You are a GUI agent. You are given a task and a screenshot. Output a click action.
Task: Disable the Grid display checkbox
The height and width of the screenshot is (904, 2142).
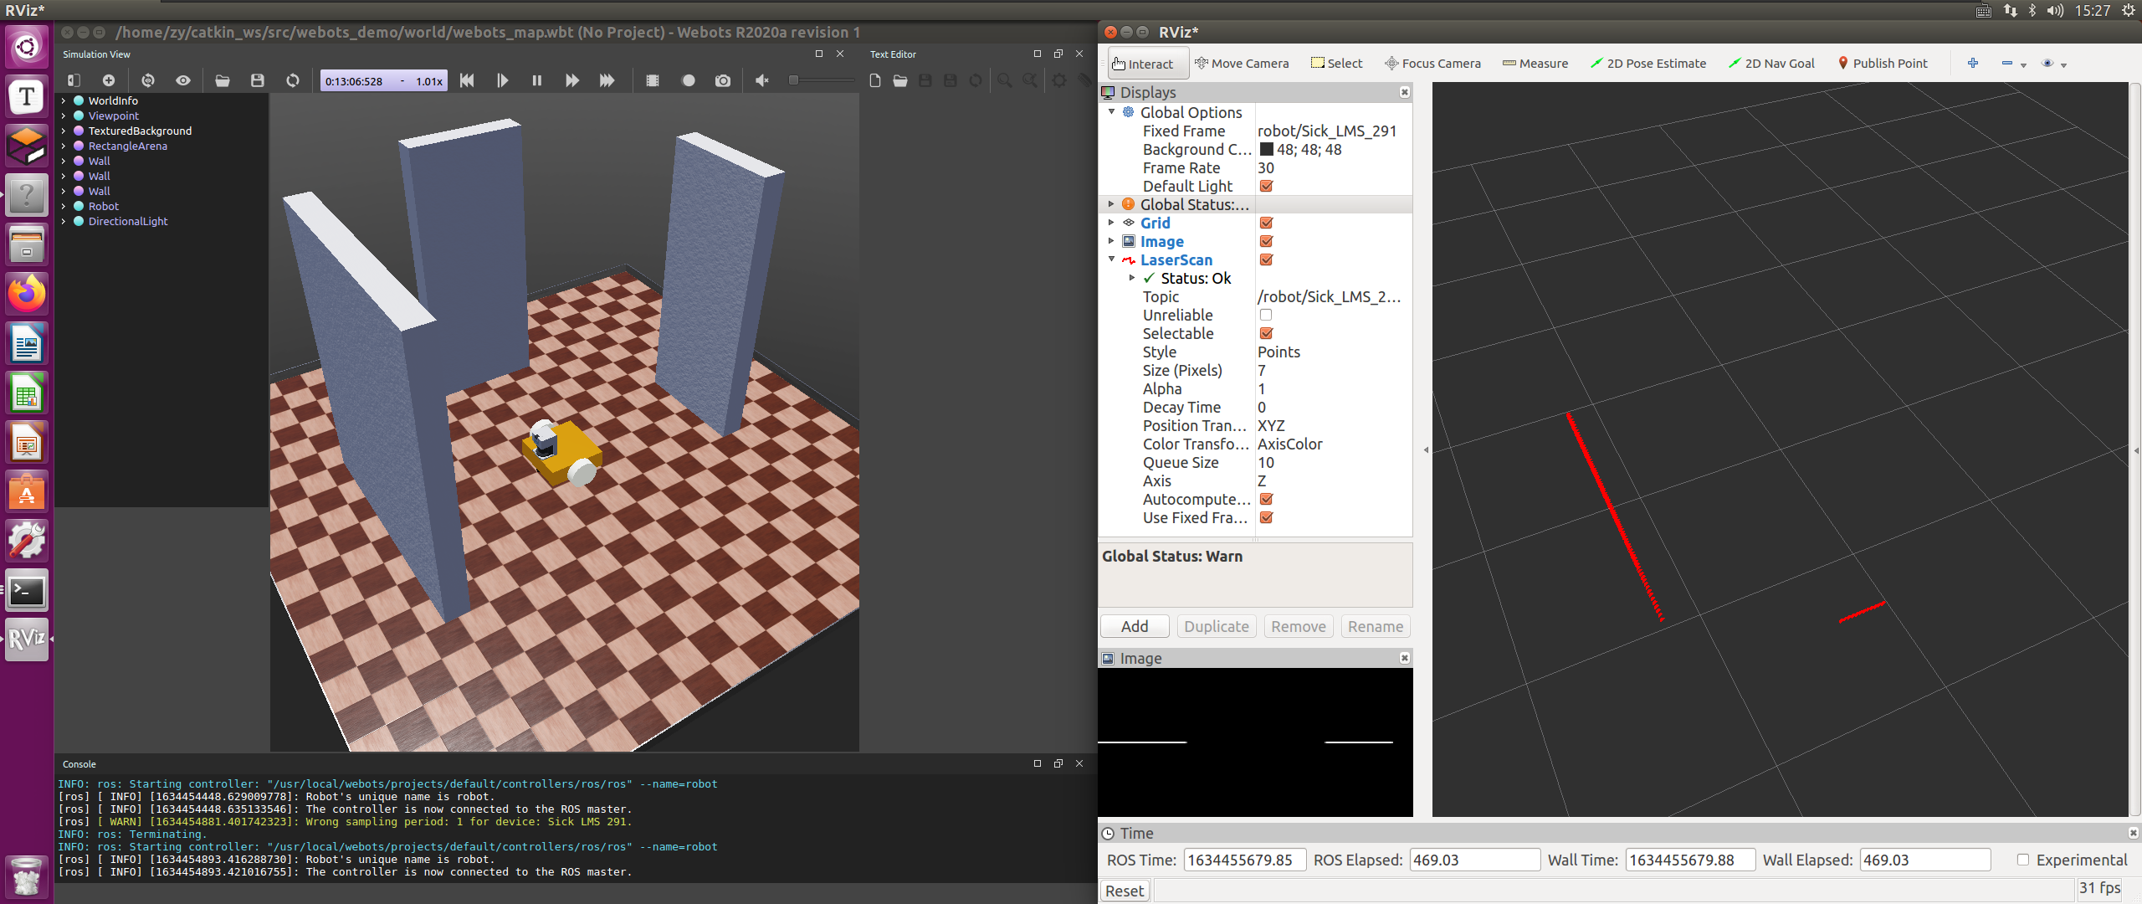point(1266,223)
